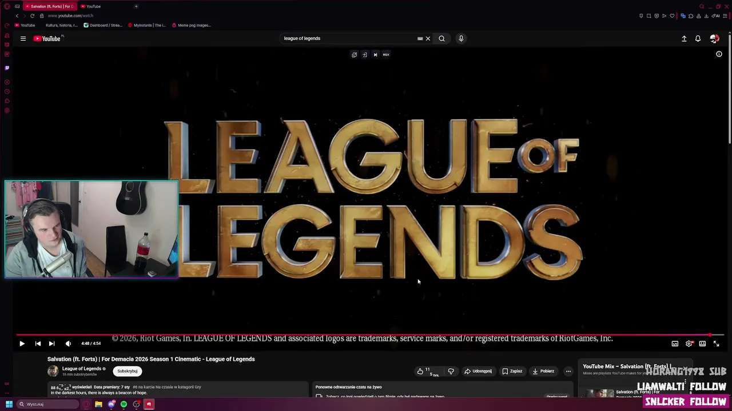Viewport: 732px width, 411px height.
Task: Clear the search text with the X
Action: [x=428, y=39]
